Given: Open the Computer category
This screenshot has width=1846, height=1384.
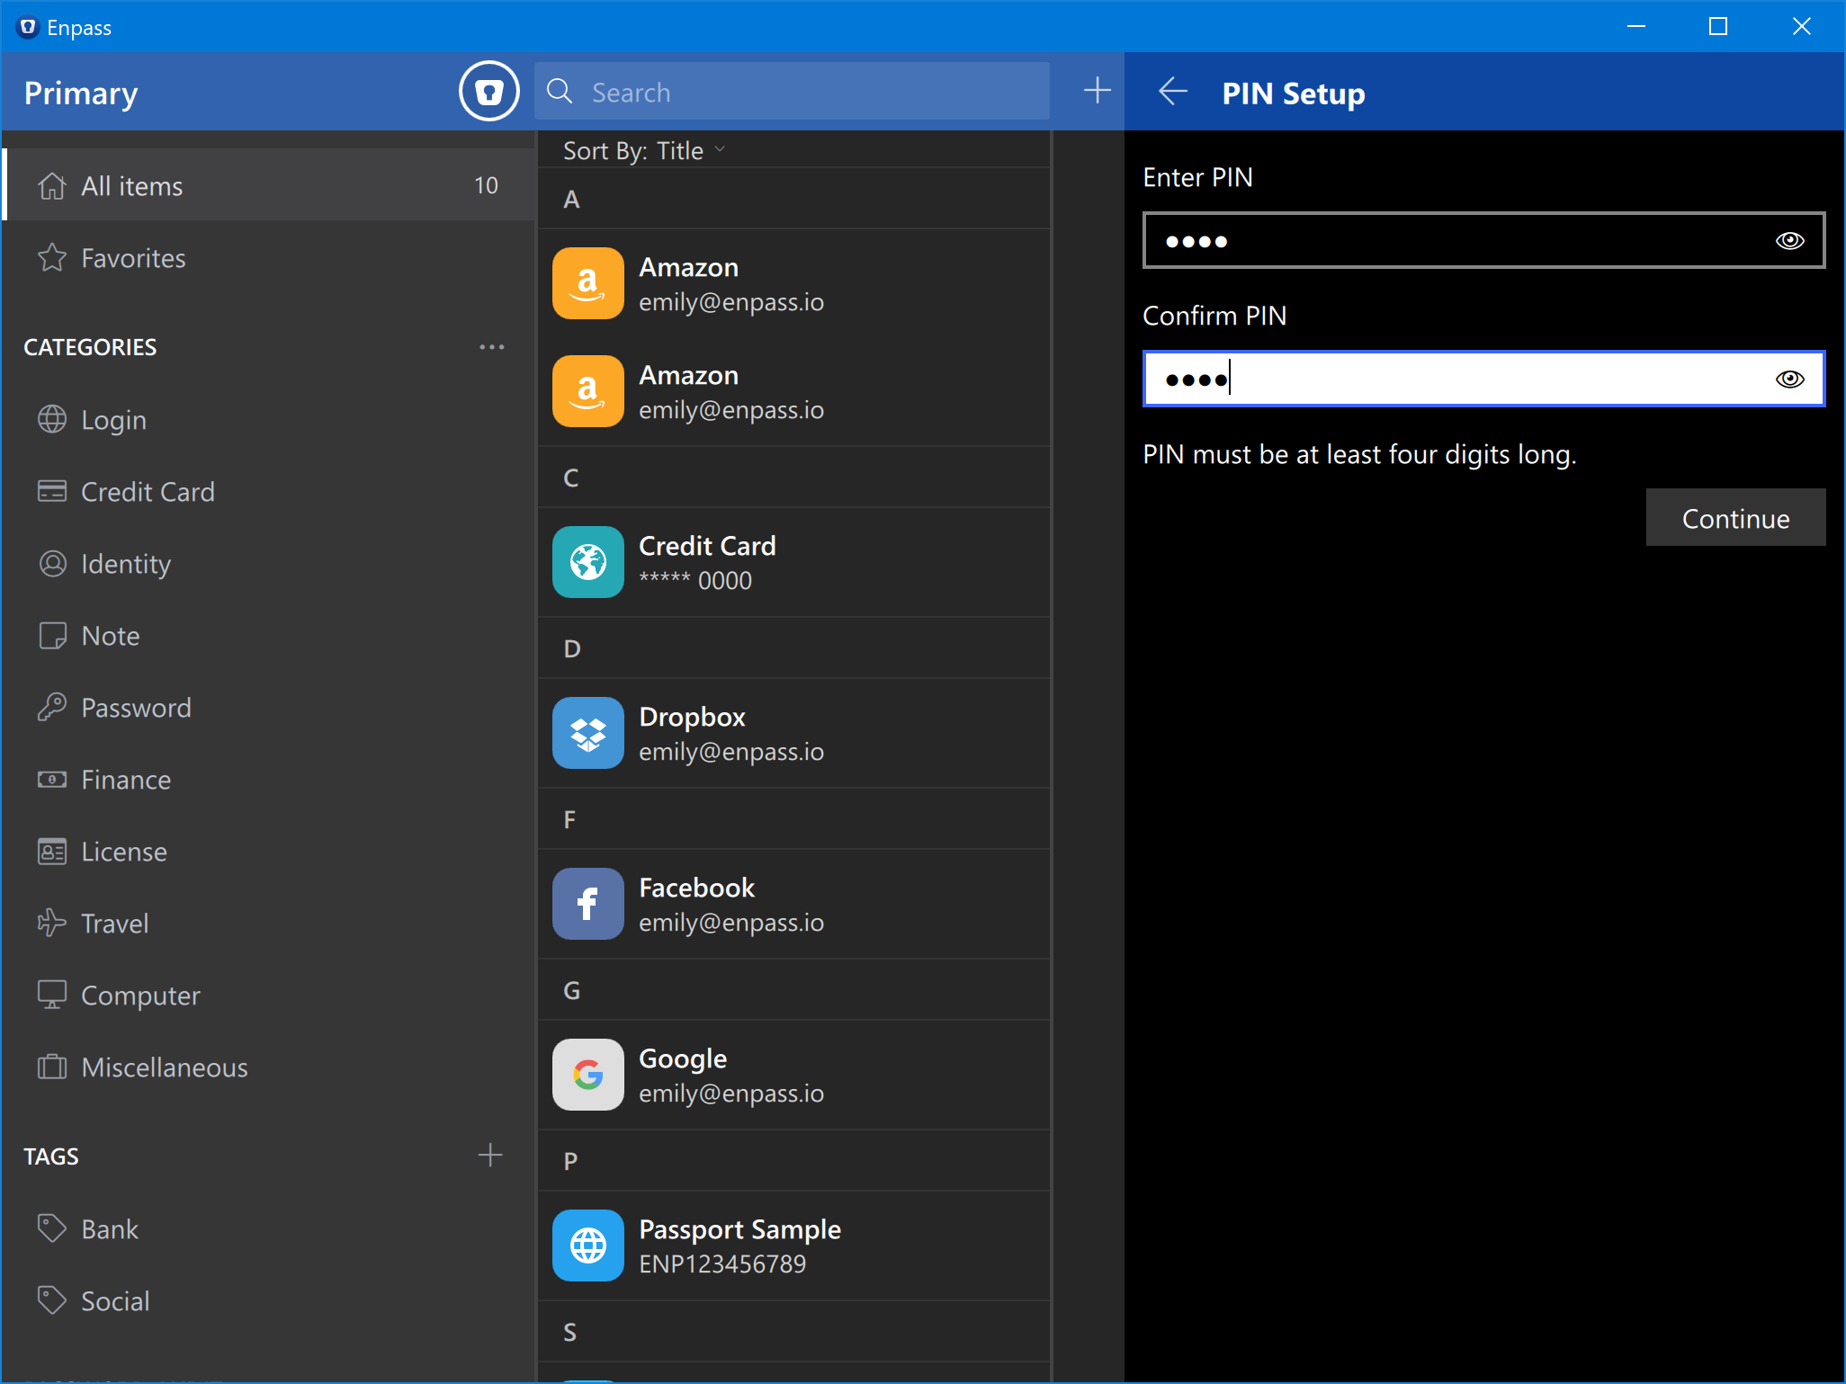Looking at the screenshot, I should click(268, 996).
